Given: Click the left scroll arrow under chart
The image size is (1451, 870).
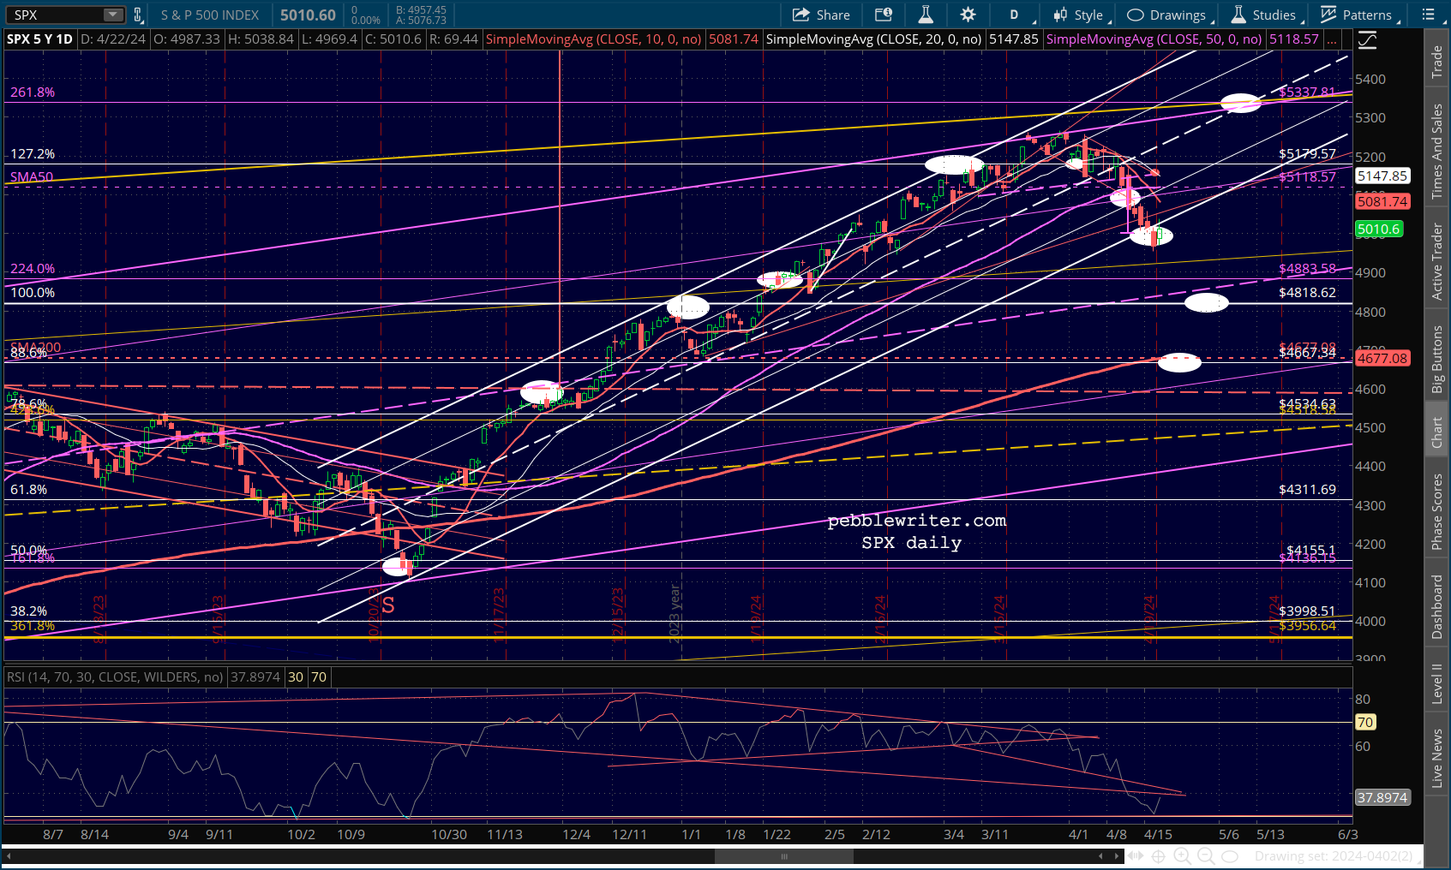Looking at the screenshot, I should pos(1101,856).
